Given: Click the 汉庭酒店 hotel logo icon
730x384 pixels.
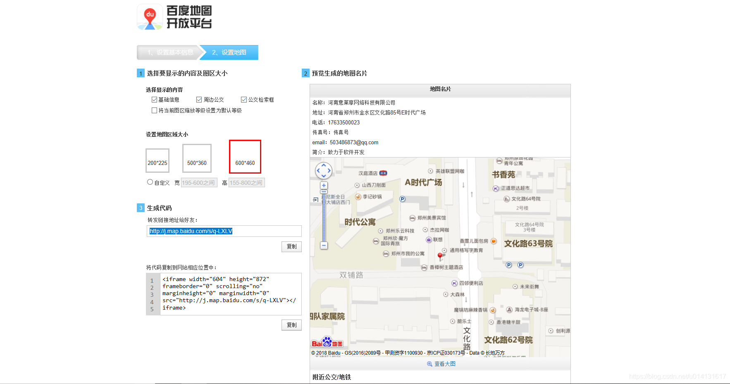Looking at the screenshot, I should (x=383, y=173).
